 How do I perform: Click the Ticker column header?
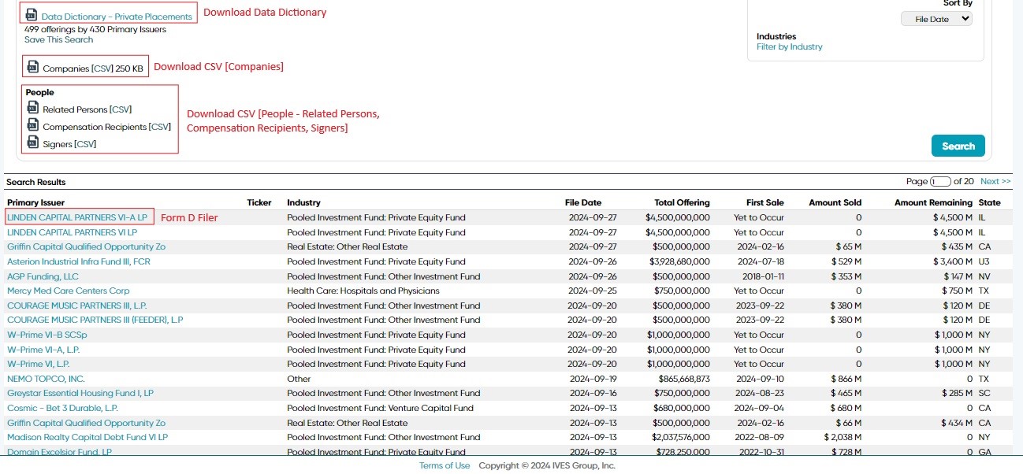259,202
